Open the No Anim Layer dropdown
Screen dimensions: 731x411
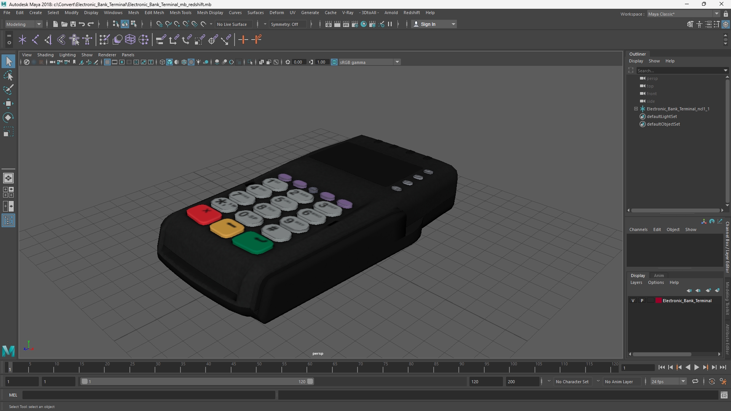tap(622, 381)
